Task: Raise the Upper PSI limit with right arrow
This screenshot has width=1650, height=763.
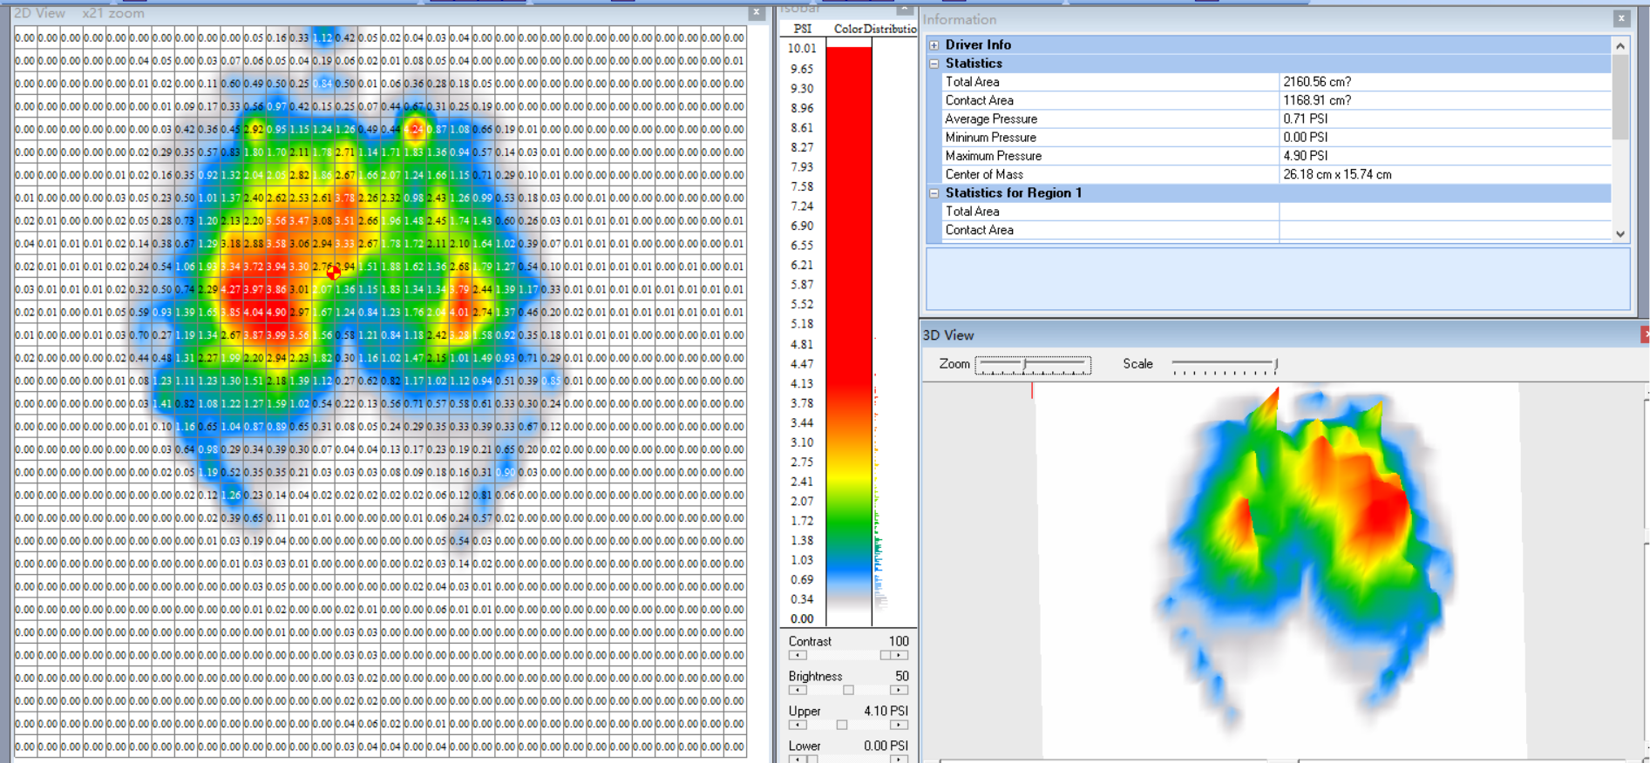Action: [x=900, y=725]
